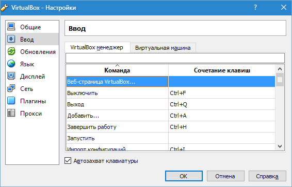Screen dimensions: 292x187
Task: Toggle the Автозахват клавиатуры checkbox
Action: tap(68, 161)
